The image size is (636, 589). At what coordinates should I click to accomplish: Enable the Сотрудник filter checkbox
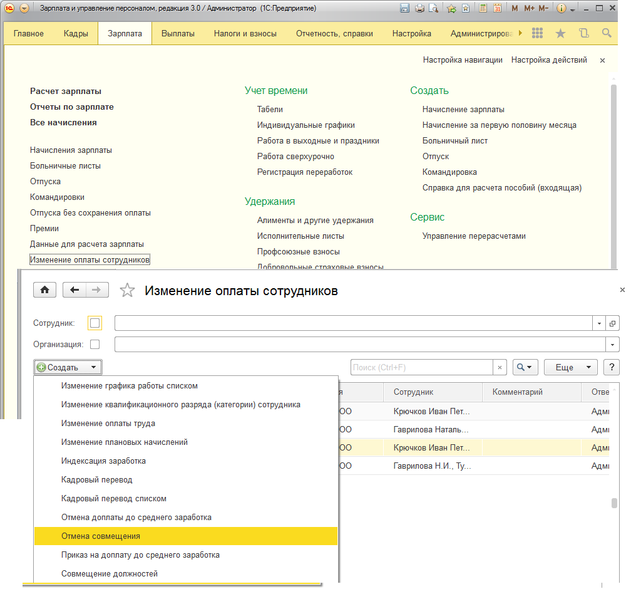pyautogui.click(x=95, y=323)
